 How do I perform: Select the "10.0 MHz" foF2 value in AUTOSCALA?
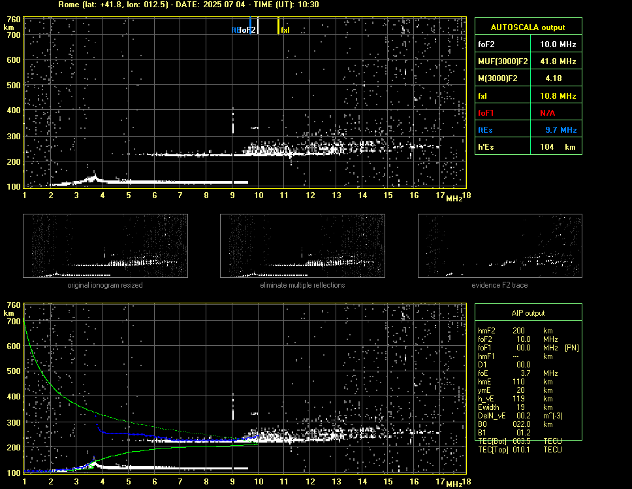[558, 44]
